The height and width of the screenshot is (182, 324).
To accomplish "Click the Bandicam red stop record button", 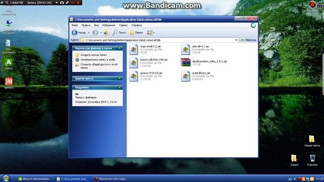I will tap(78, 3).
